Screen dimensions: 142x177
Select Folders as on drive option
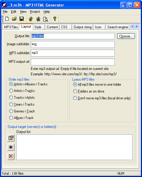(x=89, y=91)
